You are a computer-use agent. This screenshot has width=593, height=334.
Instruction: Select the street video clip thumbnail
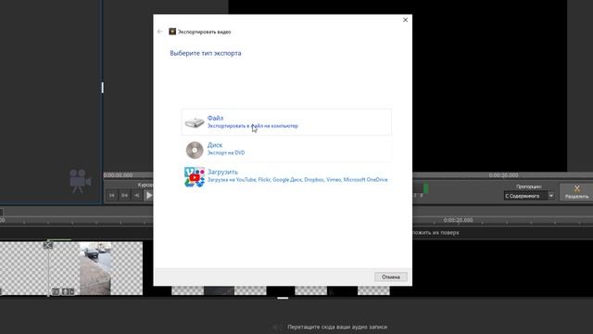click(95, 268)
